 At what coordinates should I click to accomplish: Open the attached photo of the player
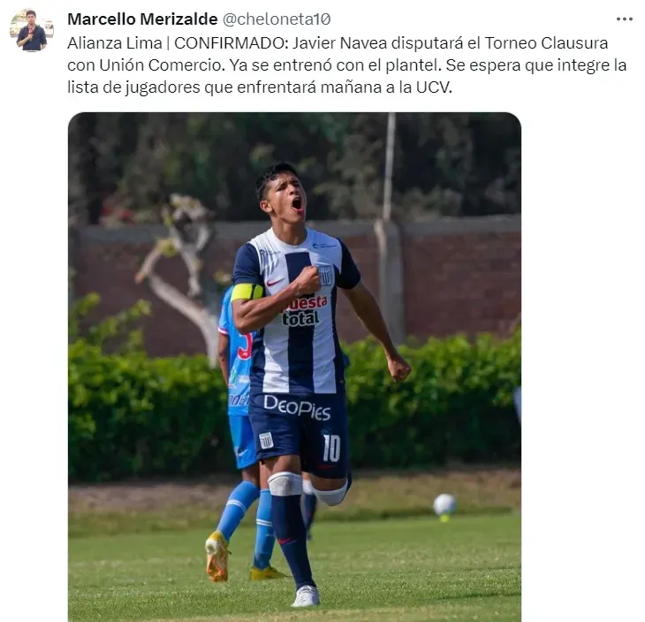pos(294,367)
